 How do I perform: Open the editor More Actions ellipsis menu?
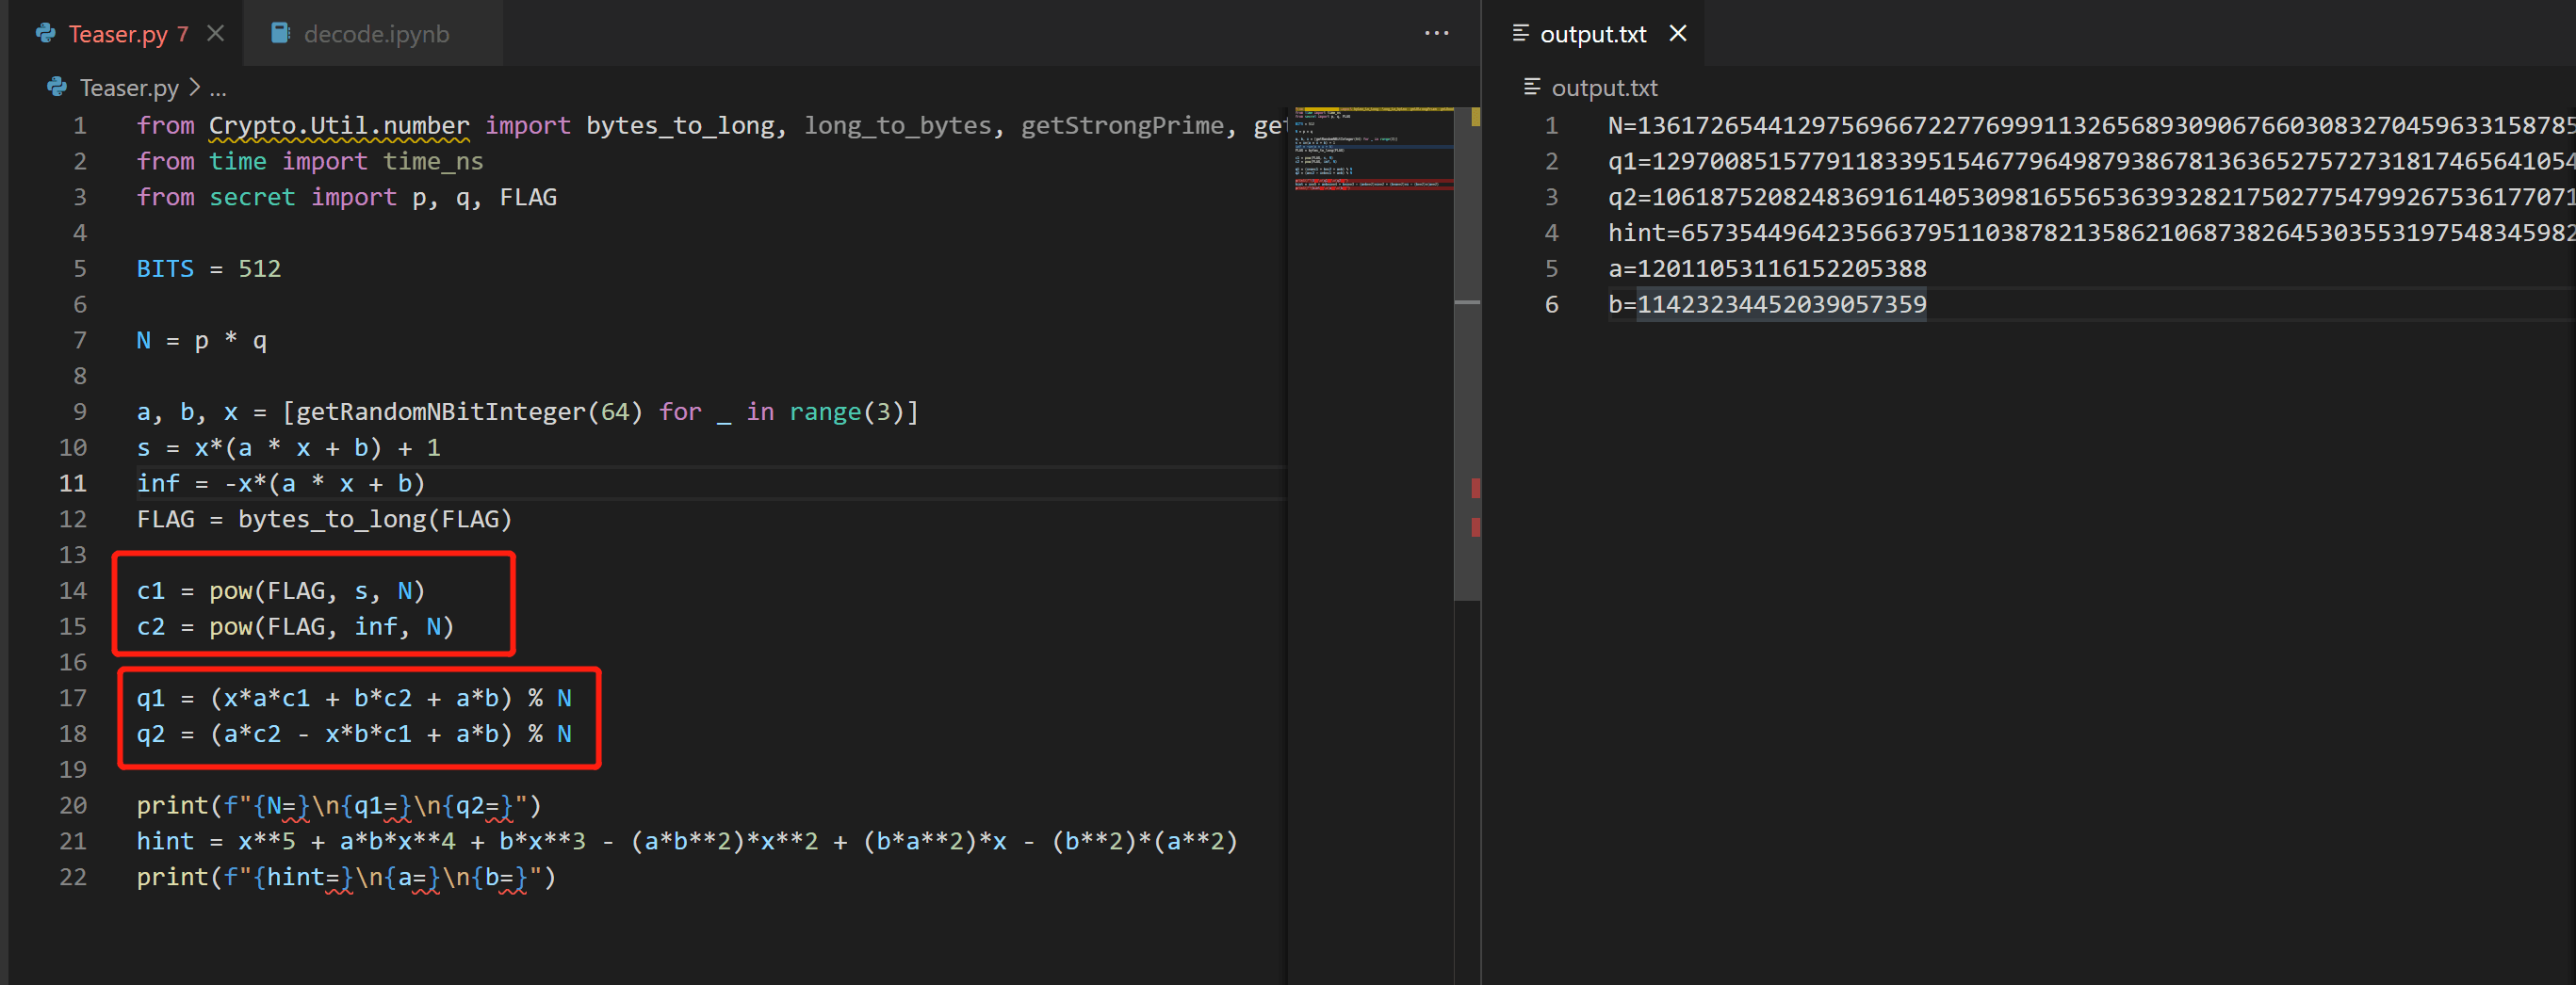coord(1436,34)
